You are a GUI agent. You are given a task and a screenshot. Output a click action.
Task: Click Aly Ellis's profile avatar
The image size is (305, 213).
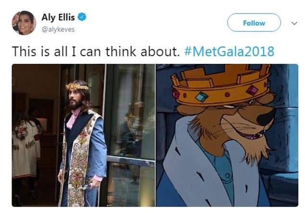click(24, 23)
